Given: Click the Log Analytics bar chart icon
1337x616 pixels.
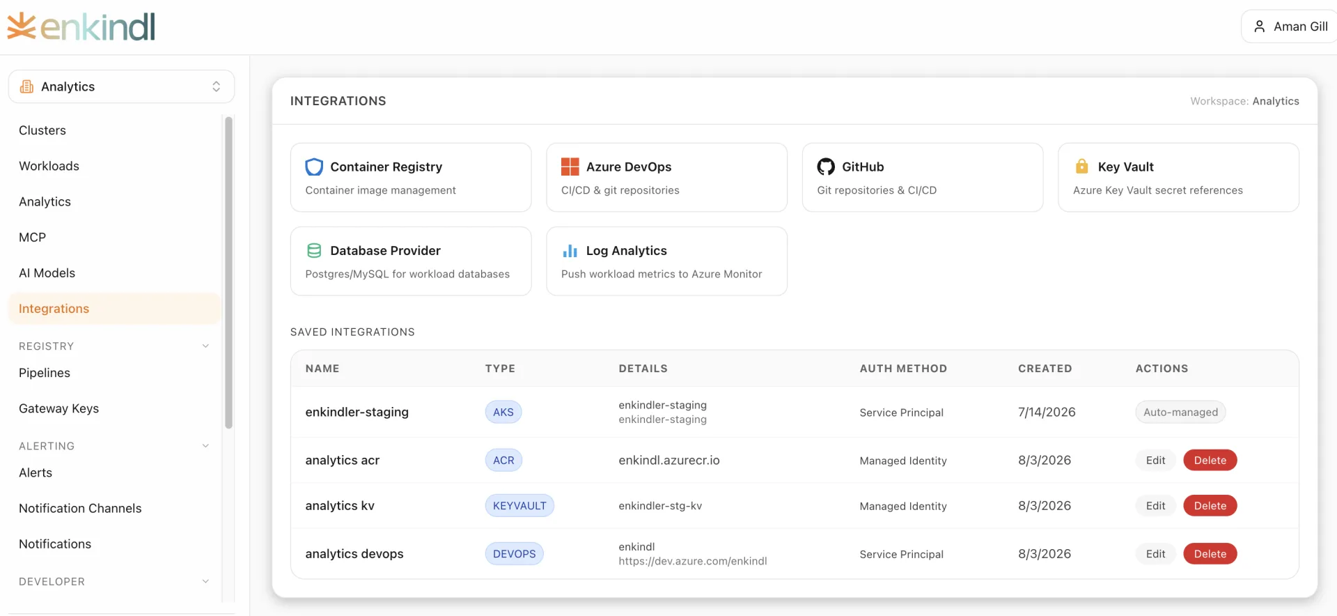Looking at the screenshot, I should coord(570,250).
